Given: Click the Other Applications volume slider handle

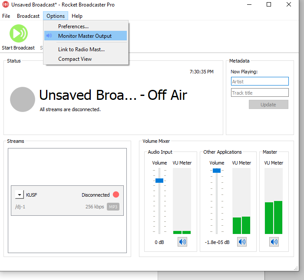Looking at the screenshot, I should pyautogui.click(x=217, y=171).
